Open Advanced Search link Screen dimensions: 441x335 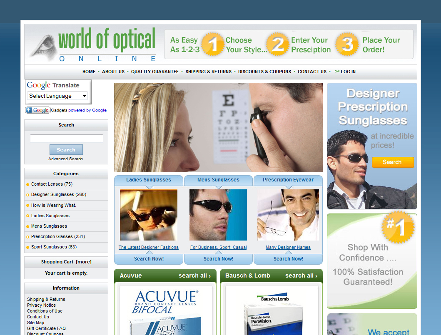(x=65, y=159)
